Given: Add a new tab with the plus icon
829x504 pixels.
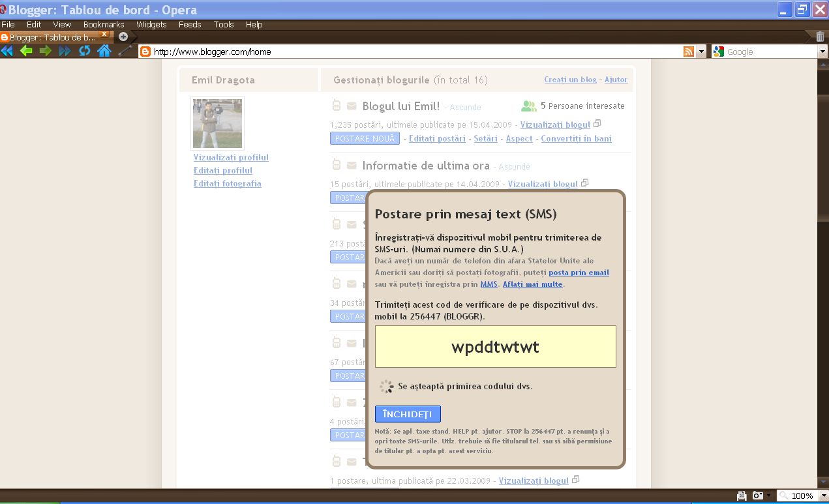Looking at the screenshot, I should point(123,37).
